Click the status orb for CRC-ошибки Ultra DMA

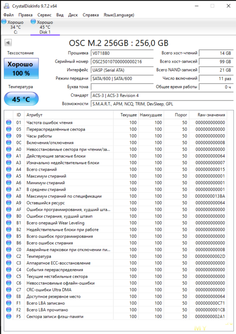tap(9, 290)
